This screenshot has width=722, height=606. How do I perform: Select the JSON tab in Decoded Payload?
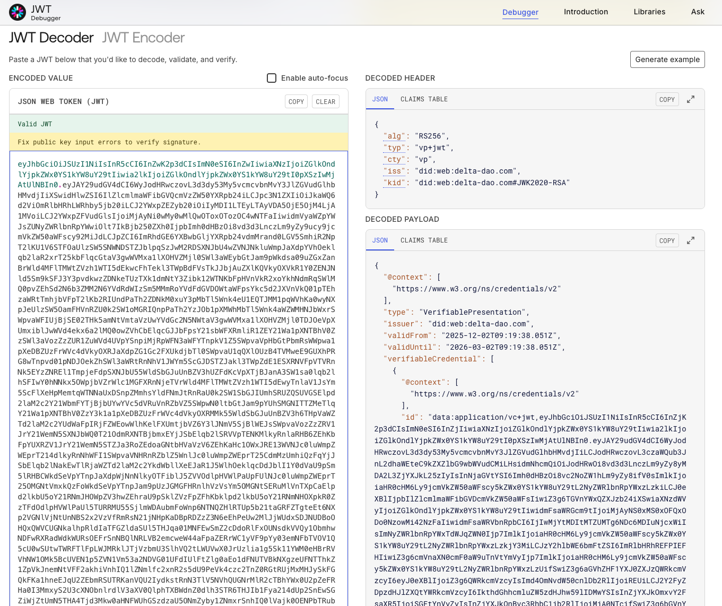[x=380, y=240]
